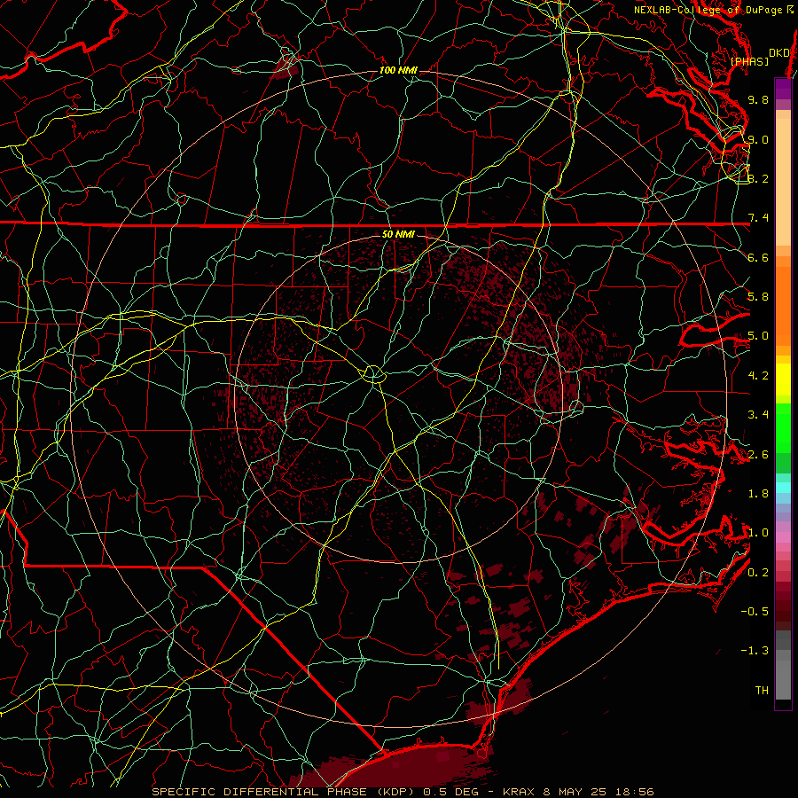The width and height of the screenshot is (798, 798).
Task: Click the KRAX radar site circle at map center
Action: (x=373, y=374)
